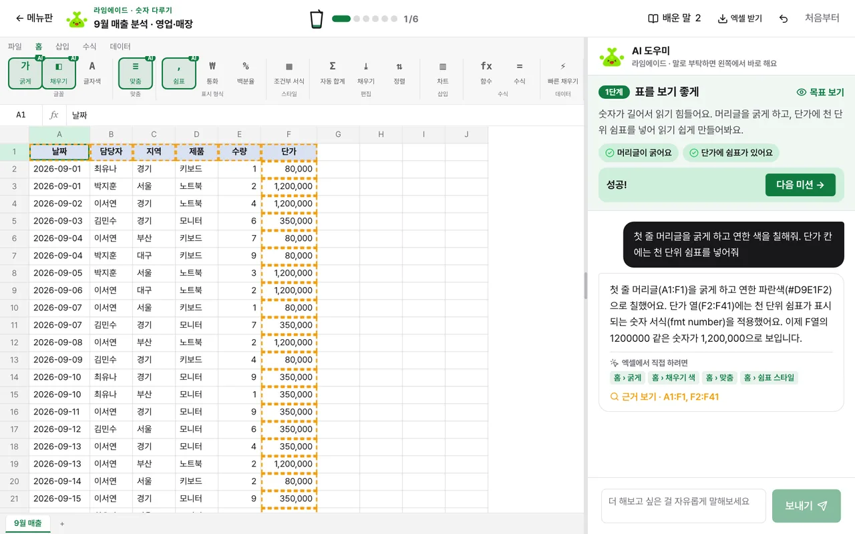The height and width of the screenshot is (534, 855).
Task: Select row 5 header
Action: 14,221
